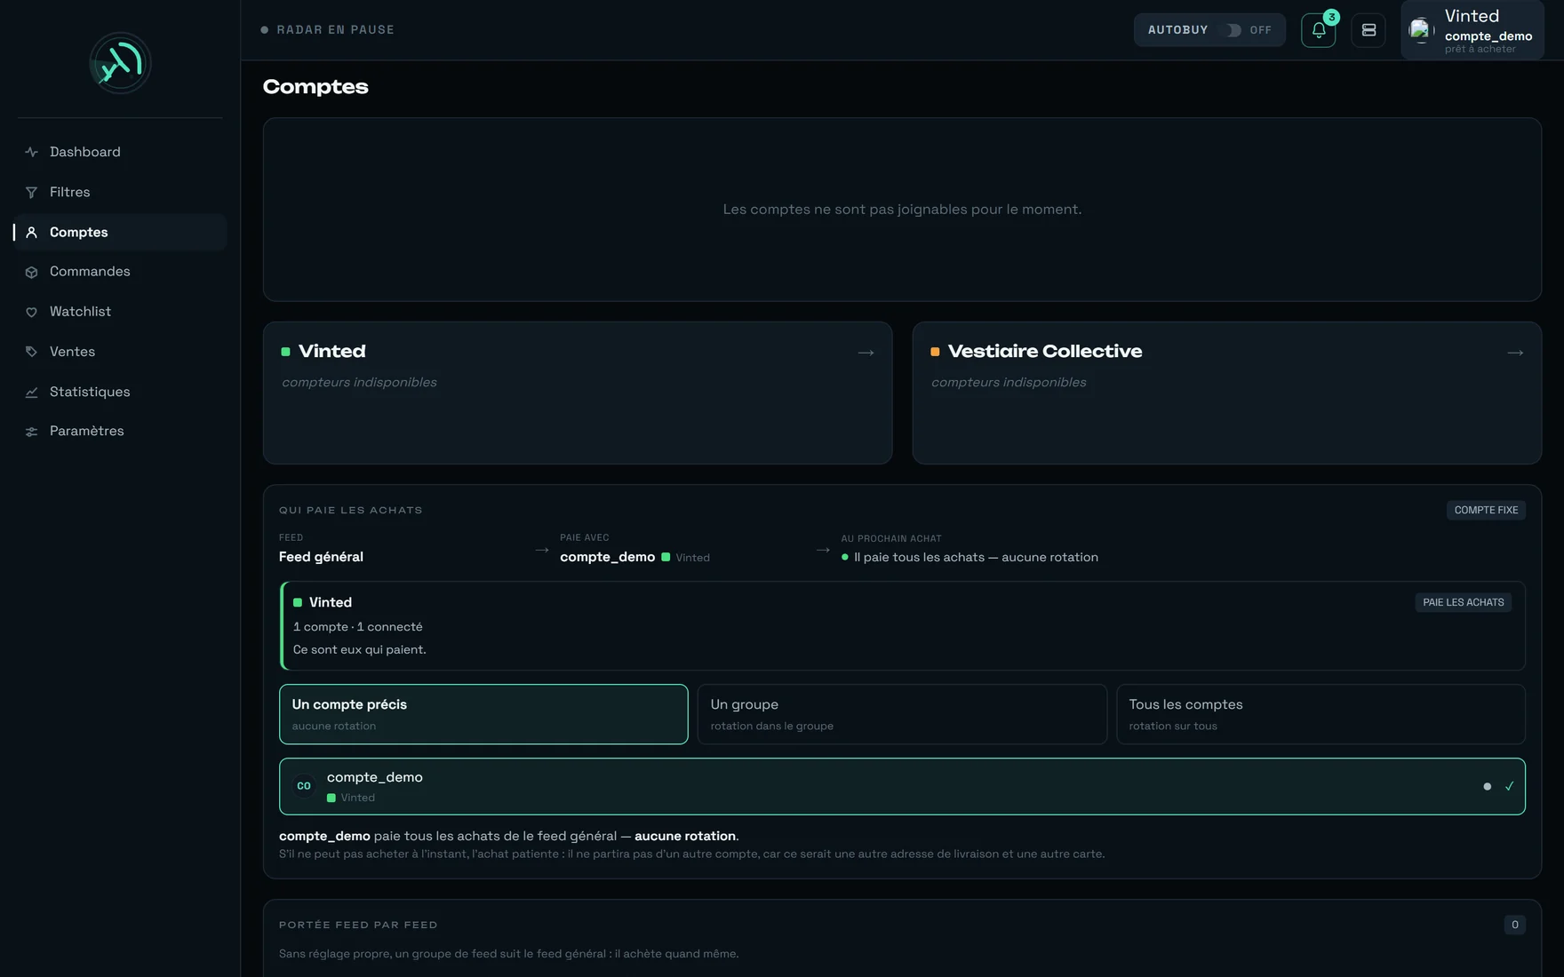Toggle the Autobuy switch
The height and width of the screenshot is (977, 1564).
point(1233,30)
